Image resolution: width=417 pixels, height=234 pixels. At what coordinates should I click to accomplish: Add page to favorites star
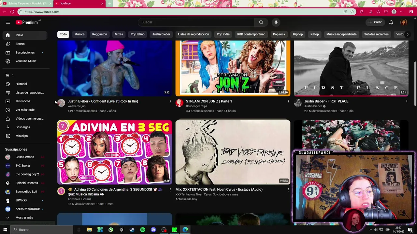[x=352, y=12]
